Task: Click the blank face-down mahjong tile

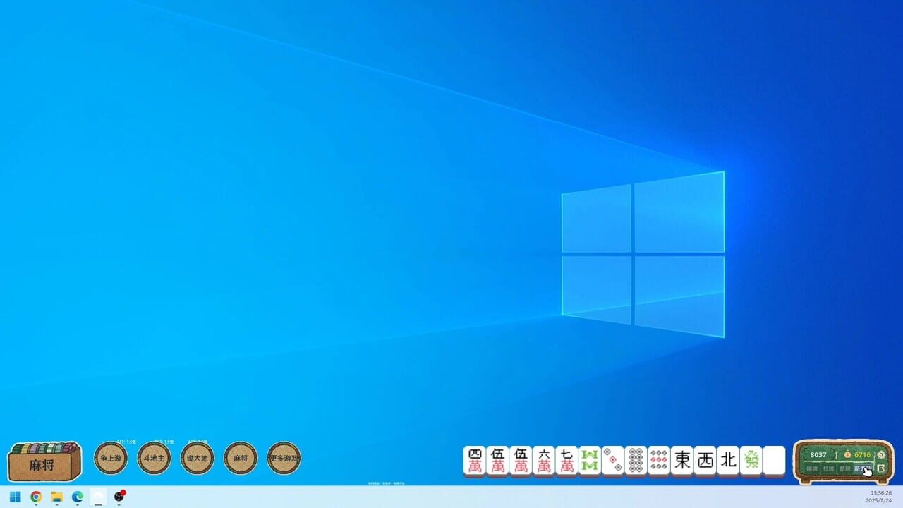Action: click(774, 460)
